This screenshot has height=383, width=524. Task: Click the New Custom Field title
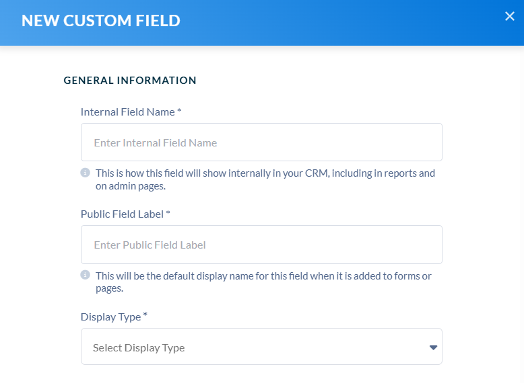(101, 21)
